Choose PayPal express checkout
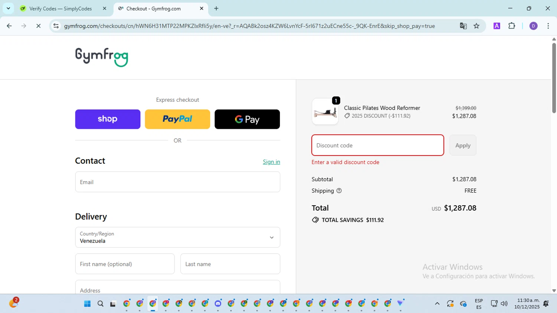This screenshot has width=557, height=313. pos(177,119)
